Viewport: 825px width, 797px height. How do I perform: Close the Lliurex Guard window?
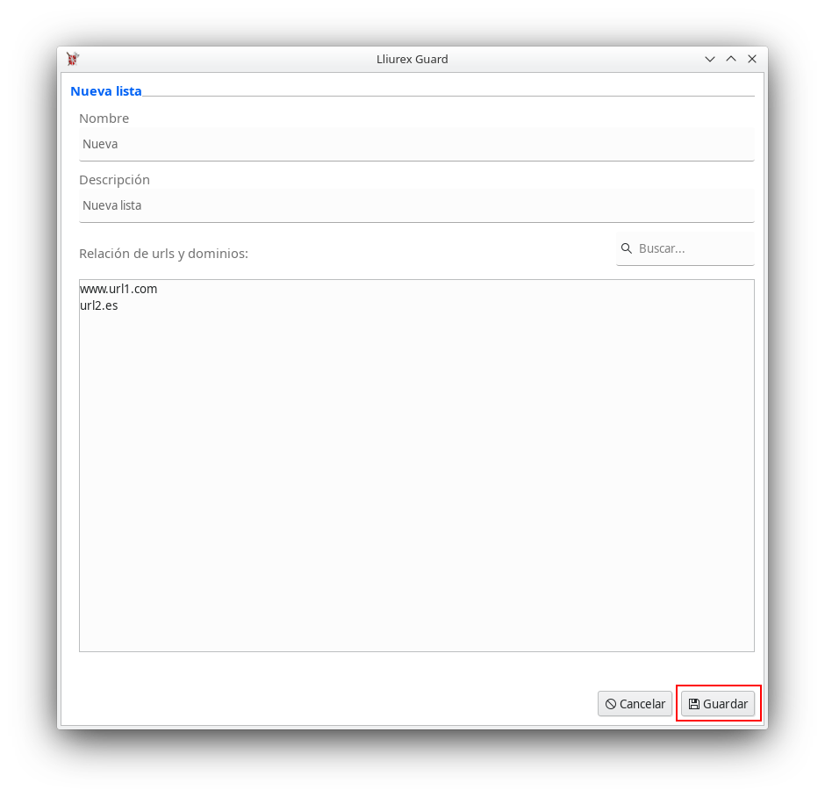click(752, 59)
